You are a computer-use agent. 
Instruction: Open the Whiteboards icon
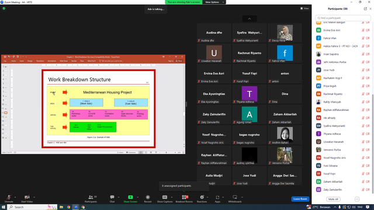point(235,197)
